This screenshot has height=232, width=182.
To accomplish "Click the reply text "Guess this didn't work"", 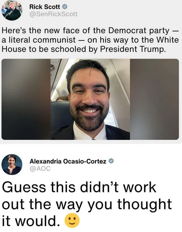I will (x=79, y=187).
